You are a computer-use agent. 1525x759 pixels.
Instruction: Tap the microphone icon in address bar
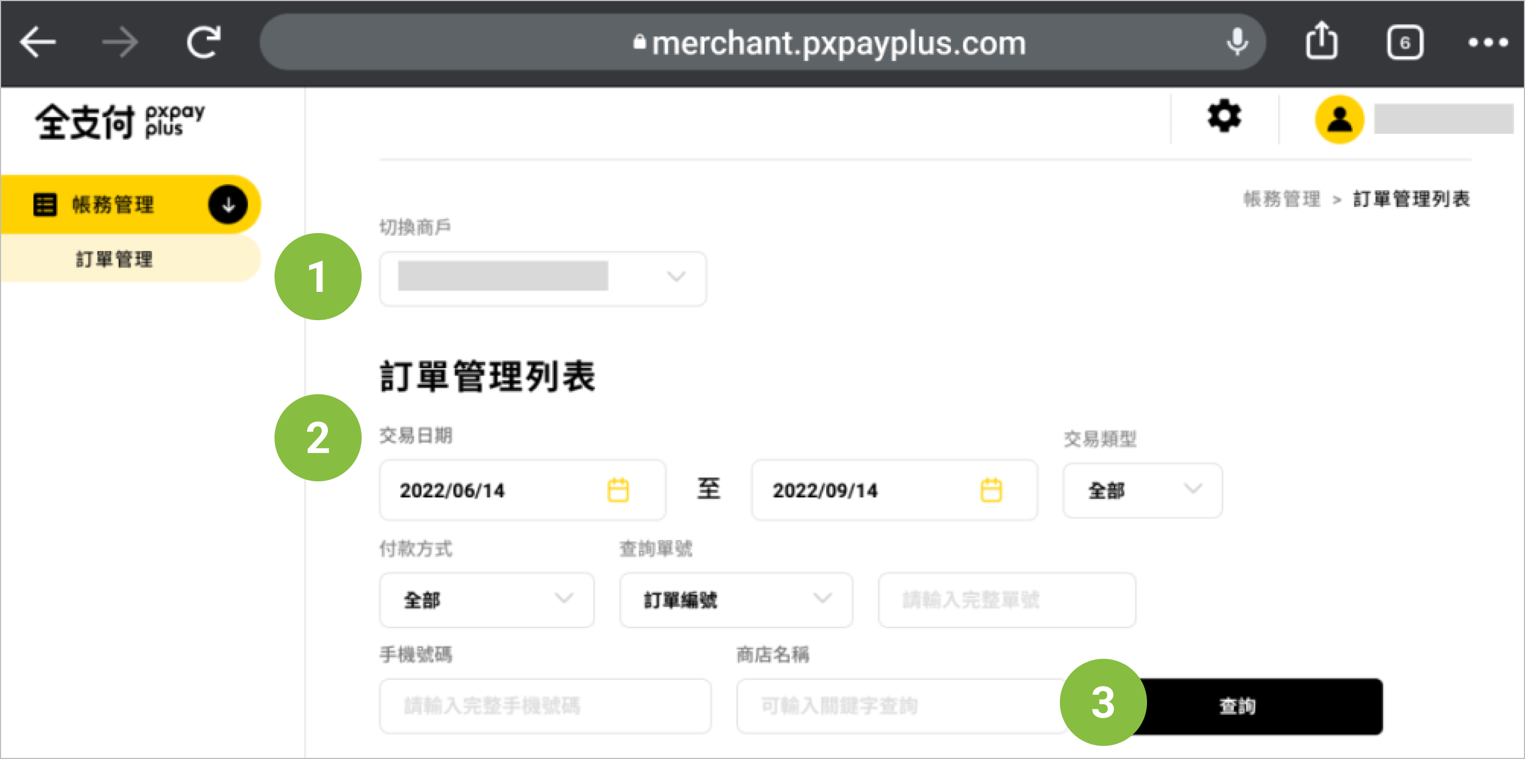pos(1237,42)
